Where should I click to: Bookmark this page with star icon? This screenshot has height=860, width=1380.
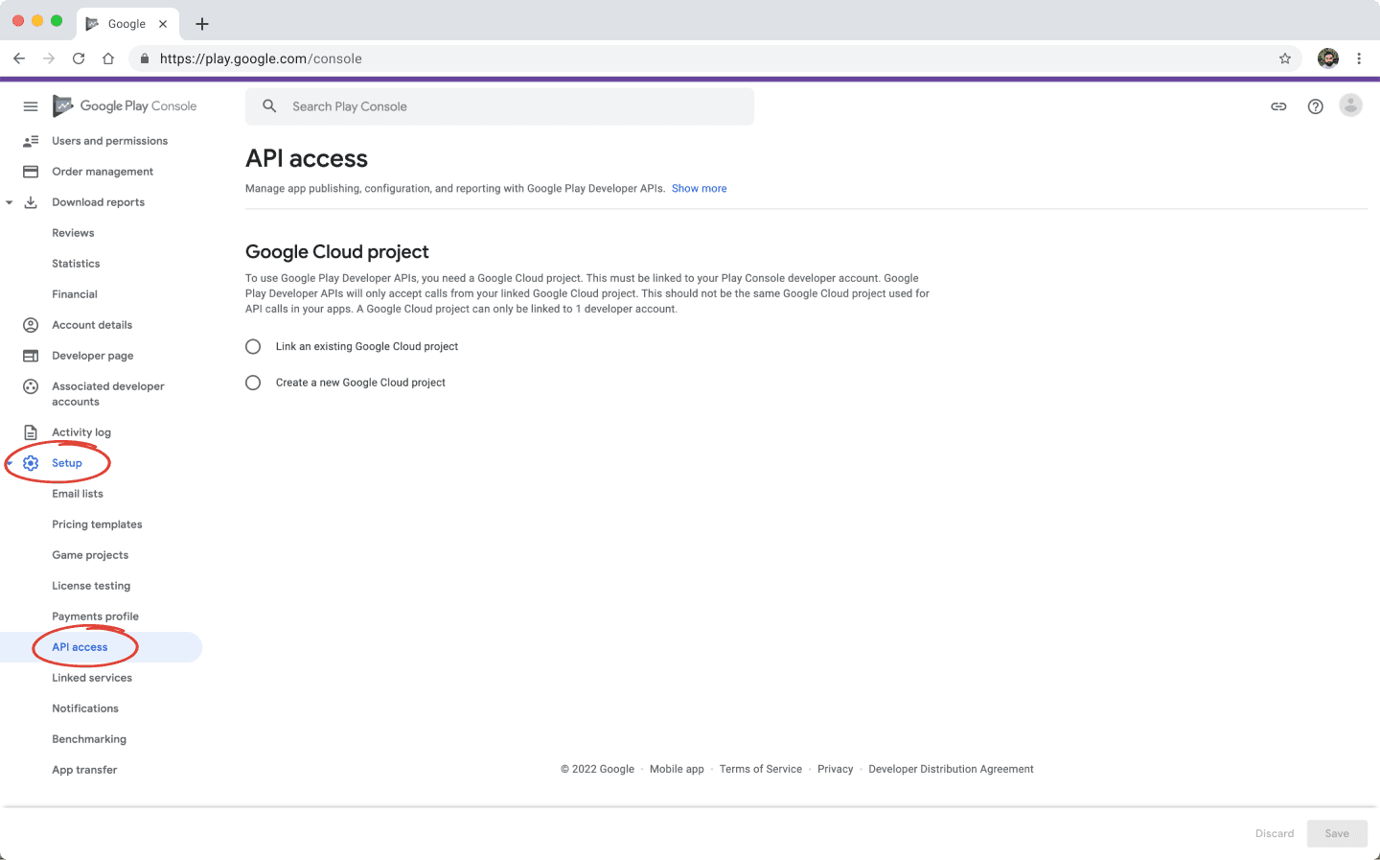(x=1285, y=58)
